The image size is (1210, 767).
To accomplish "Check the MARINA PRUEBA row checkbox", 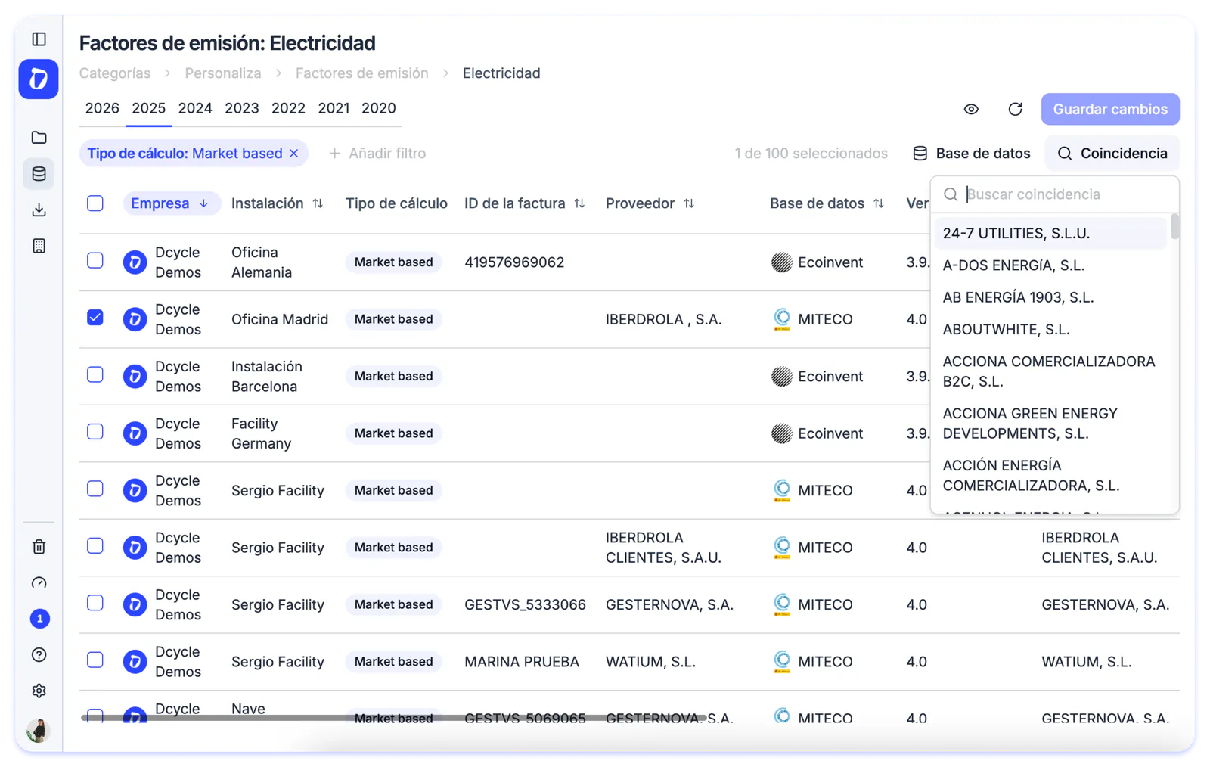I will (x=95, y=660).
